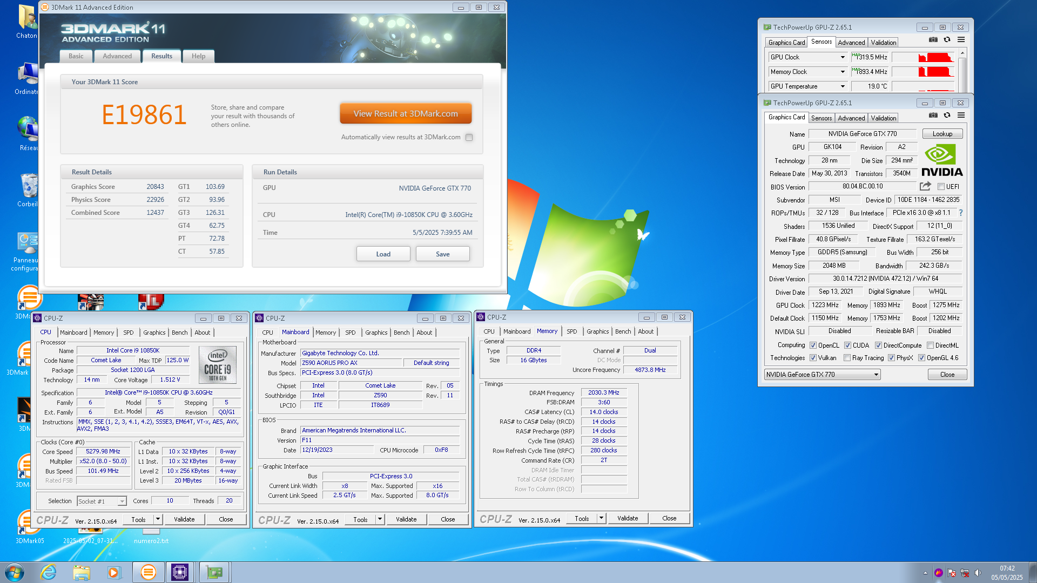Click the Intel Core i9 logo in CPU-Z

coord(218,365)
